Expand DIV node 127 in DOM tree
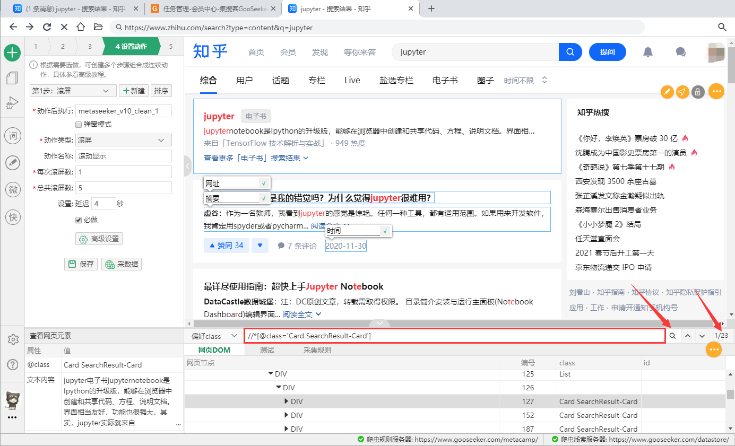This screenshot has height=446, width=735. pos(287,401)
